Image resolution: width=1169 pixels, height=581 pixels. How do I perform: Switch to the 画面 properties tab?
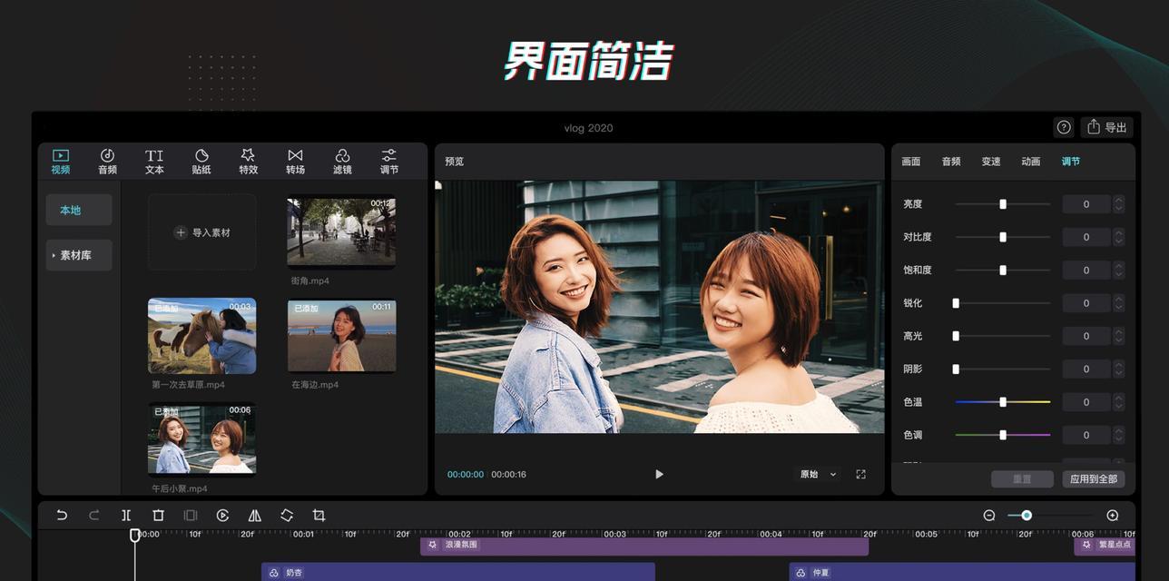911,162
